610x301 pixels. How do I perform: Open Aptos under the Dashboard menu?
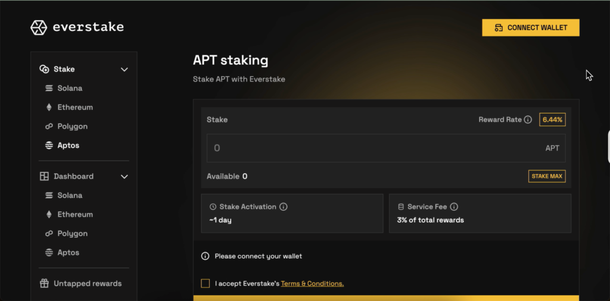pos(68,252)
